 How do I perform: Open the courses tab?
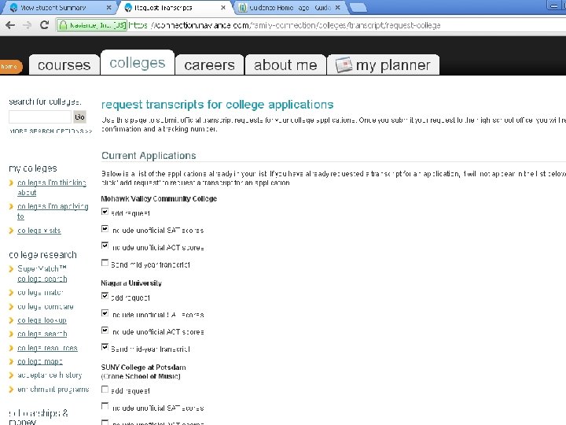click(x=64, y=65)
